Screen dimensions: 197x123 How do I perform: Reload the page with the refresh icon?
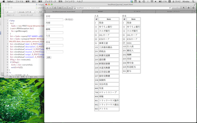click(x=170, y=8)
